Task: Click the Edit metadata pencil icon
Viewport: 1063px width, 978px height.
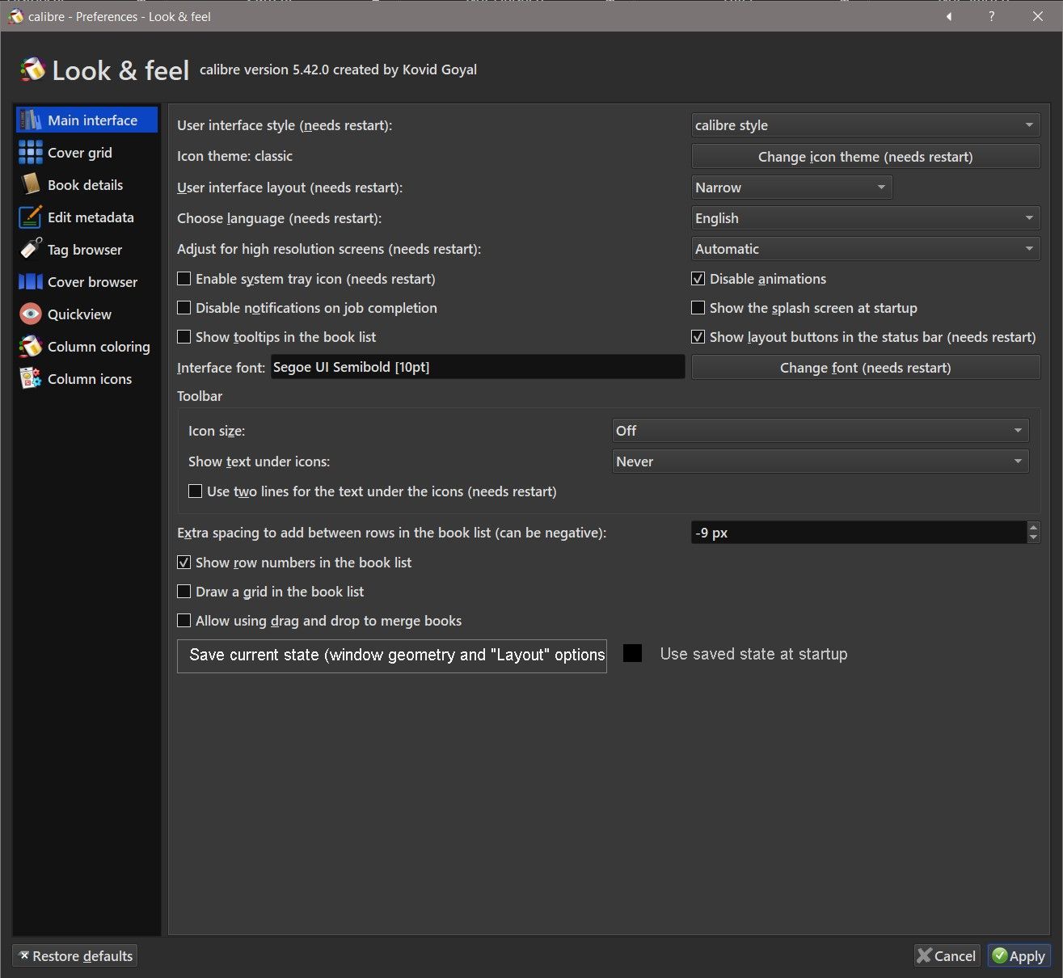Action: pyautogui.click(x=31, y=217)
